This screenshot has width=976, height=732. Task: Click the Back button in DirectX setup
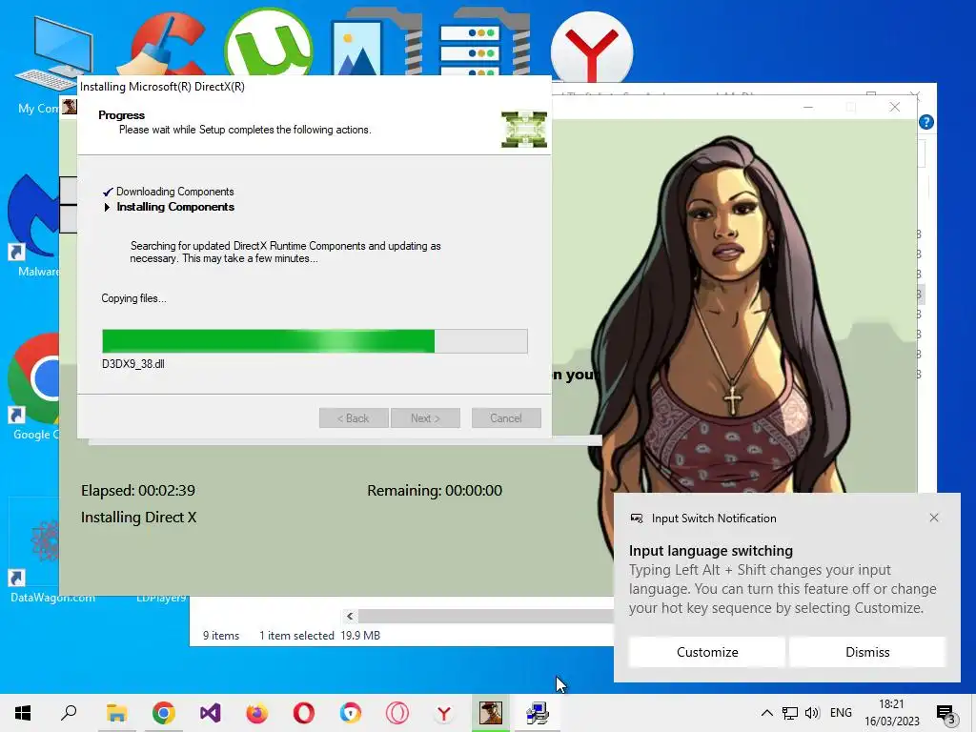[x=354, y=418]
